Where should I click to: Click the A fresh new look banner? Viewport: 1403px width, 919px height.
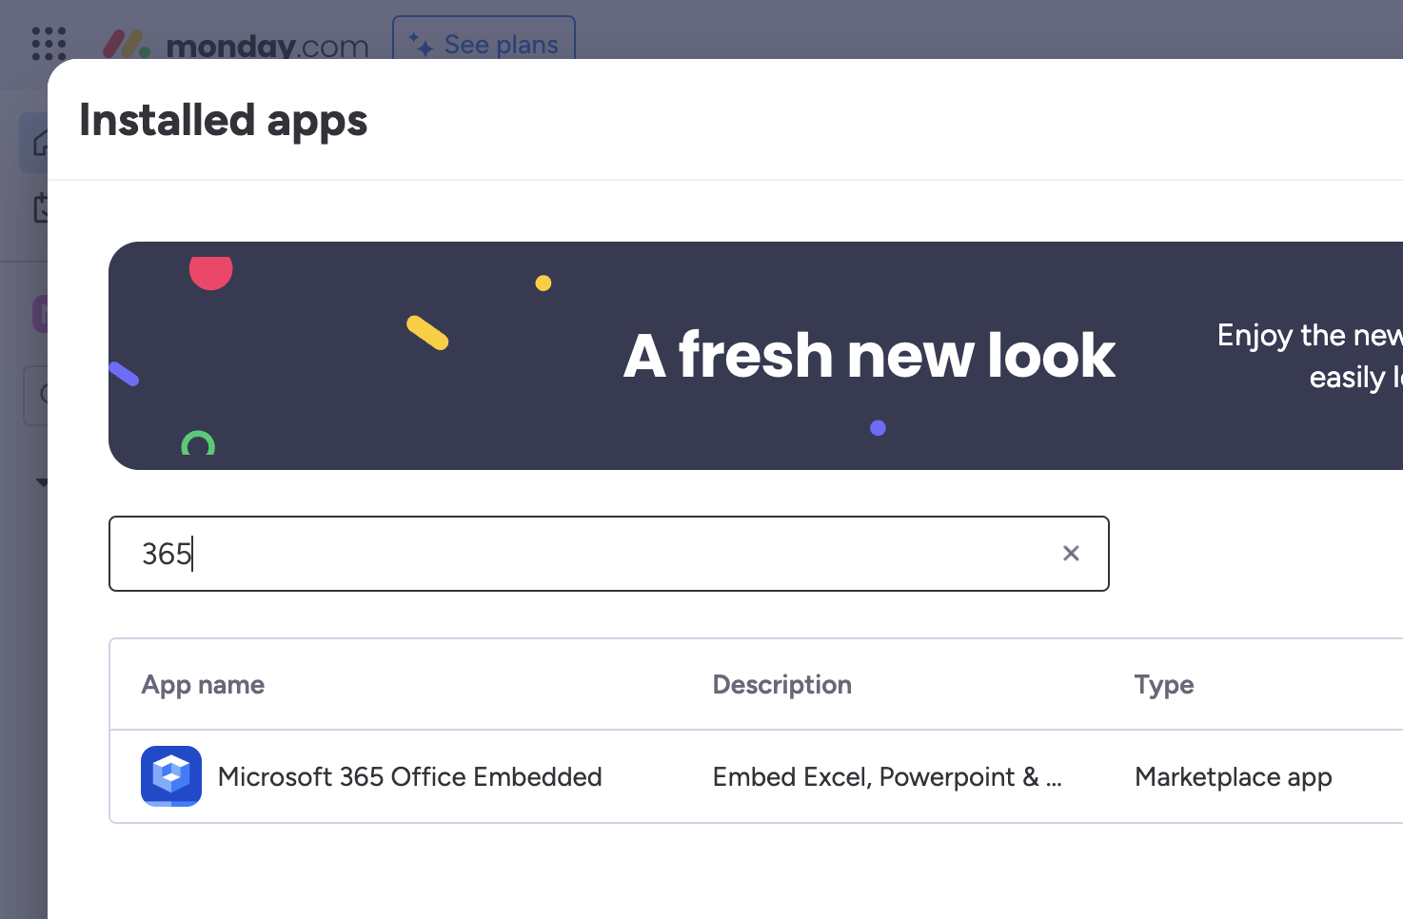pos(867,355)
